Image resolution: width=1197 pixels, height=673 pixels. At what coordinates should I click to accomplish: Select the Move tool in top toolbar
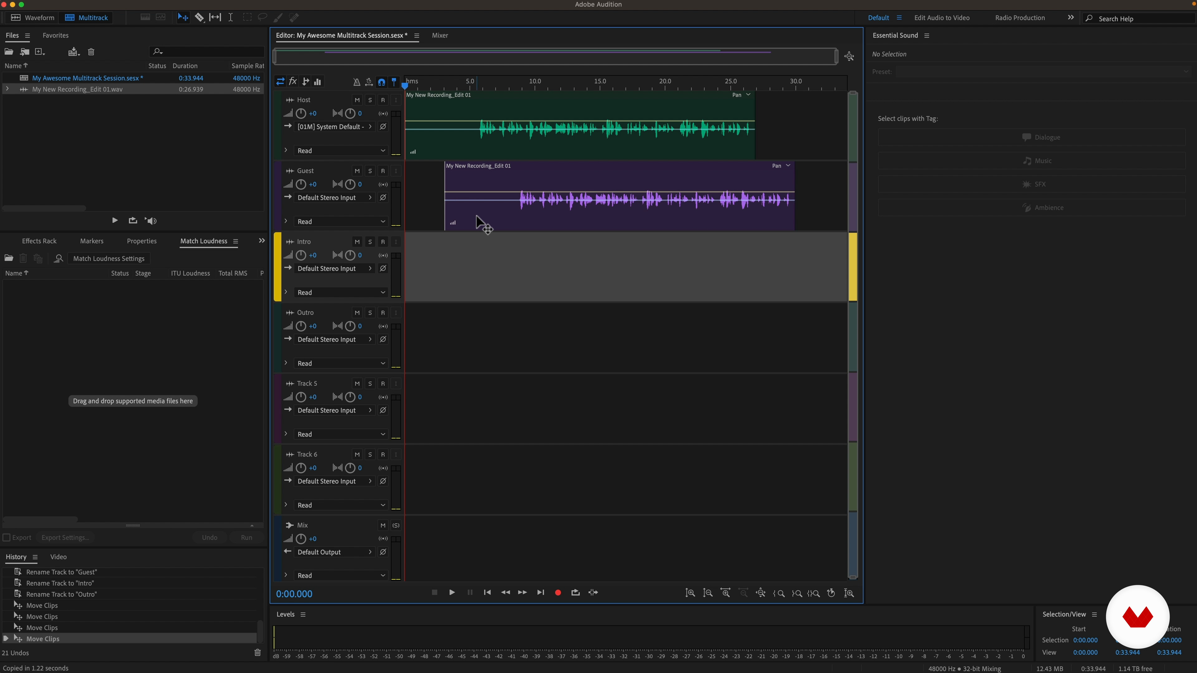pyautogui.click(x=183, y=18)
